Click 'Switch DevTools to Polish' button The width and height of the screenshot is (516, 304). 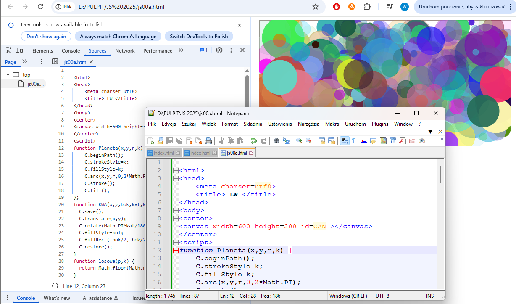[199, 37]
